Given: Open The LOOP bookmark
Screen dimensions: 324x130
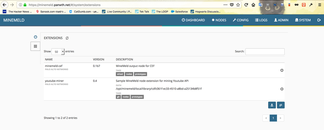Looking at the screenshot, I should pos(160,12).
